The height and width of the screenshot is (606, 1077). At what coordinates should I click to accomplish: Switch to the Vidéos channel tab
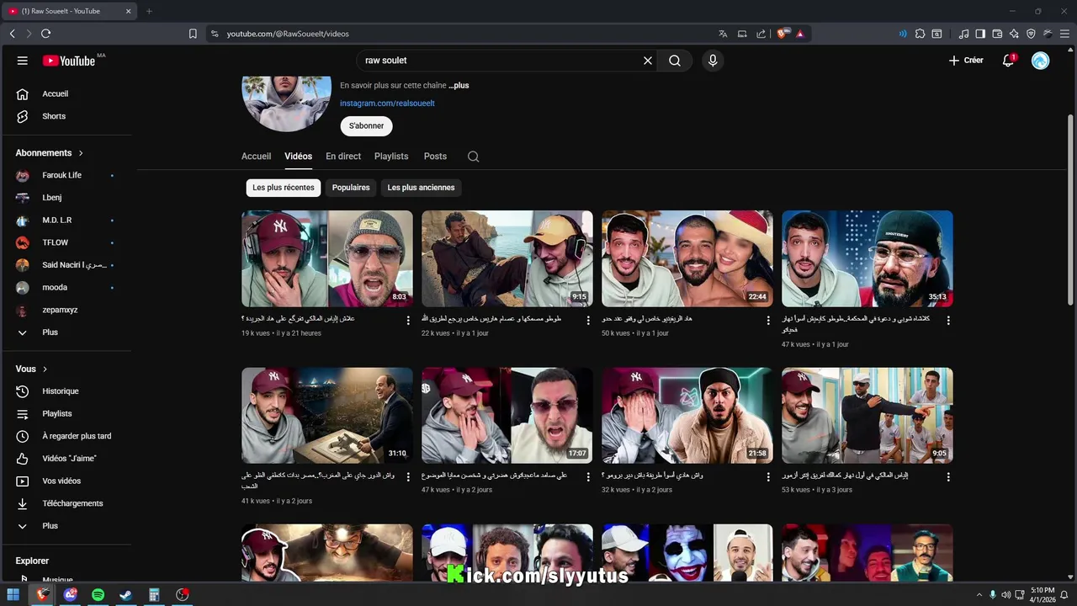click(298, 157)
